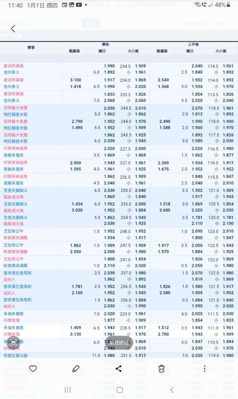The height and width of the screenshot is (399, 238).
Task: Tap the Bixby Vision scan icon
Action: pyautogui.click(x=13, y=343)
